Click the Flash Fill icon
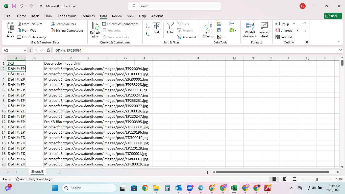The height and width of the screenshot is (194, 345). tap(219, 24)
